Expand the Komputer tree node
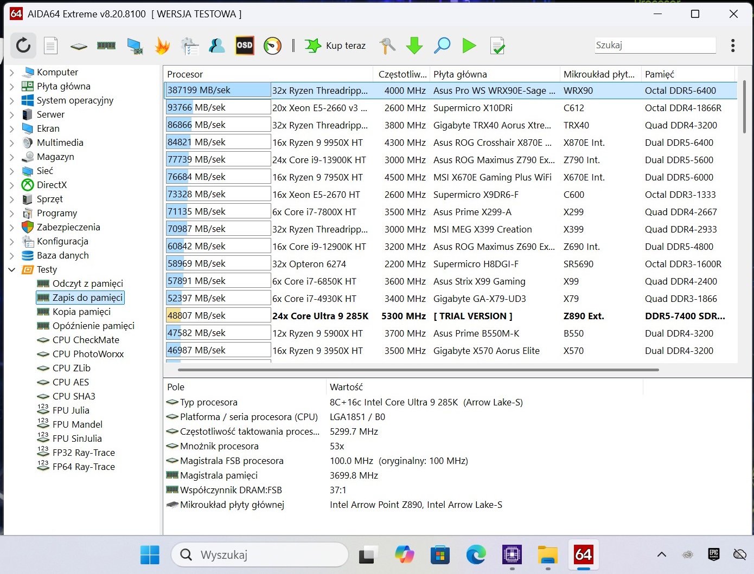 [12, 72]
